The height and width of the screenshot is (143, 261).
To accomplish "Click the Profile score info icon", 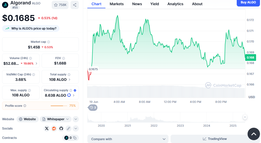I will tap(25, 106).
